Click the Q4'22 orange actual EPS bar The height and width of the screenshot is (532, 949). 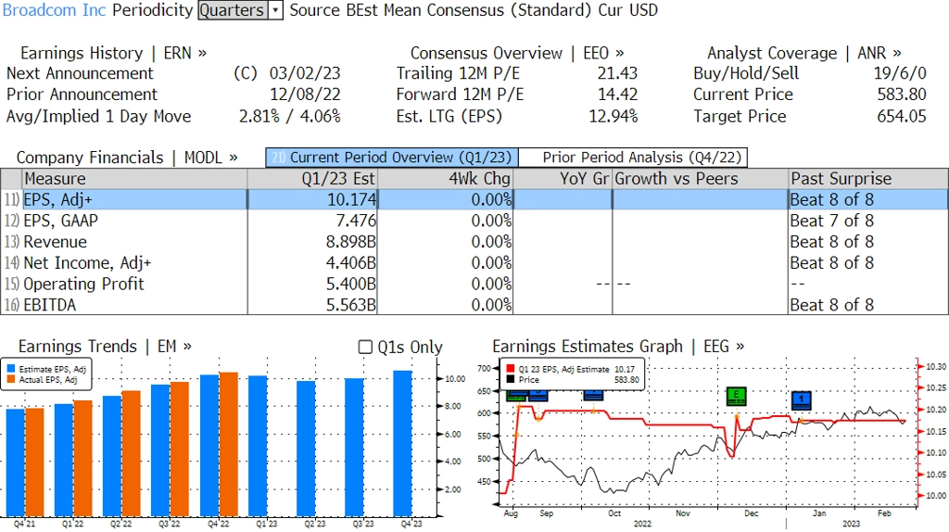click(228, 444)
